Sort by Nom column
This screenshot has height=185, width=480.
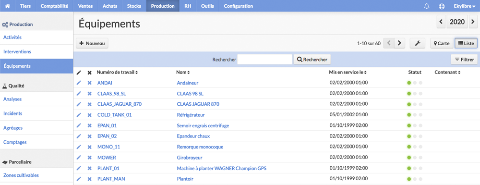183,72
